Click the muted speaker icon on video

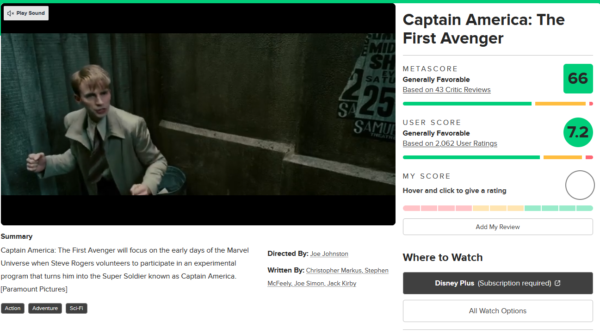tap(11, 13)
